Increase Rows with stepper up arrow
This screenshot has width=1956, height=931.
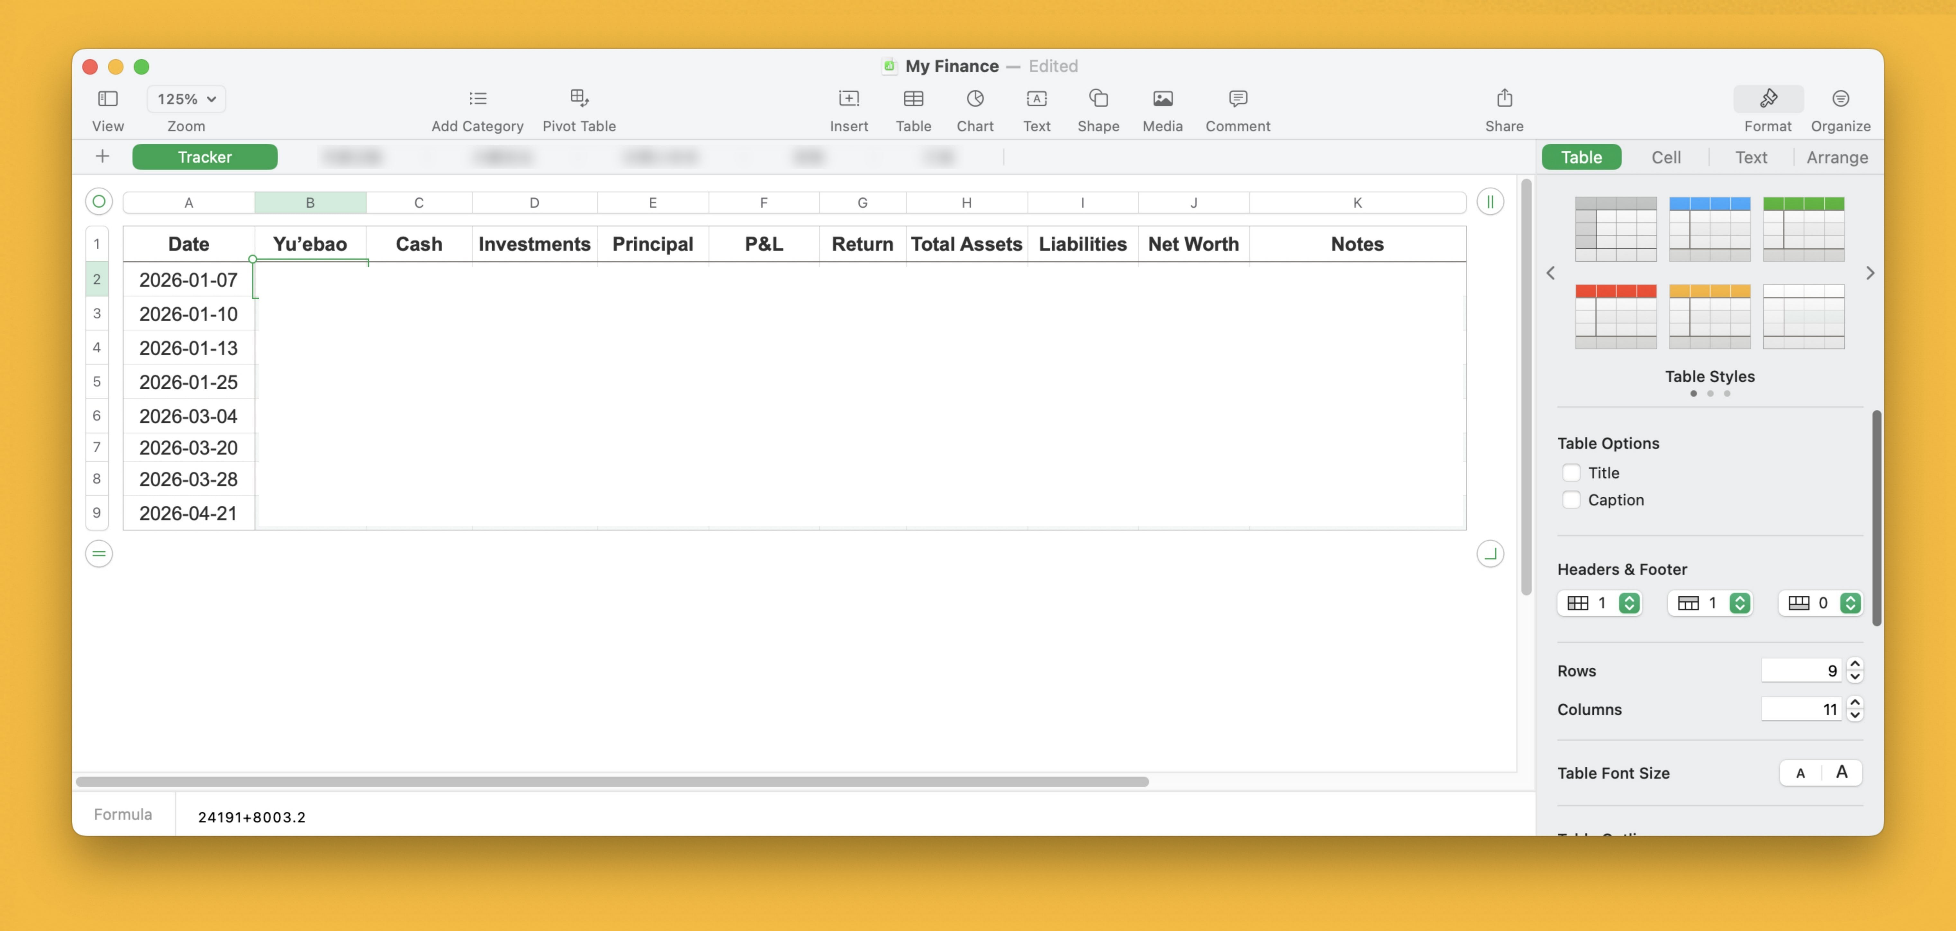[1855, 664]
